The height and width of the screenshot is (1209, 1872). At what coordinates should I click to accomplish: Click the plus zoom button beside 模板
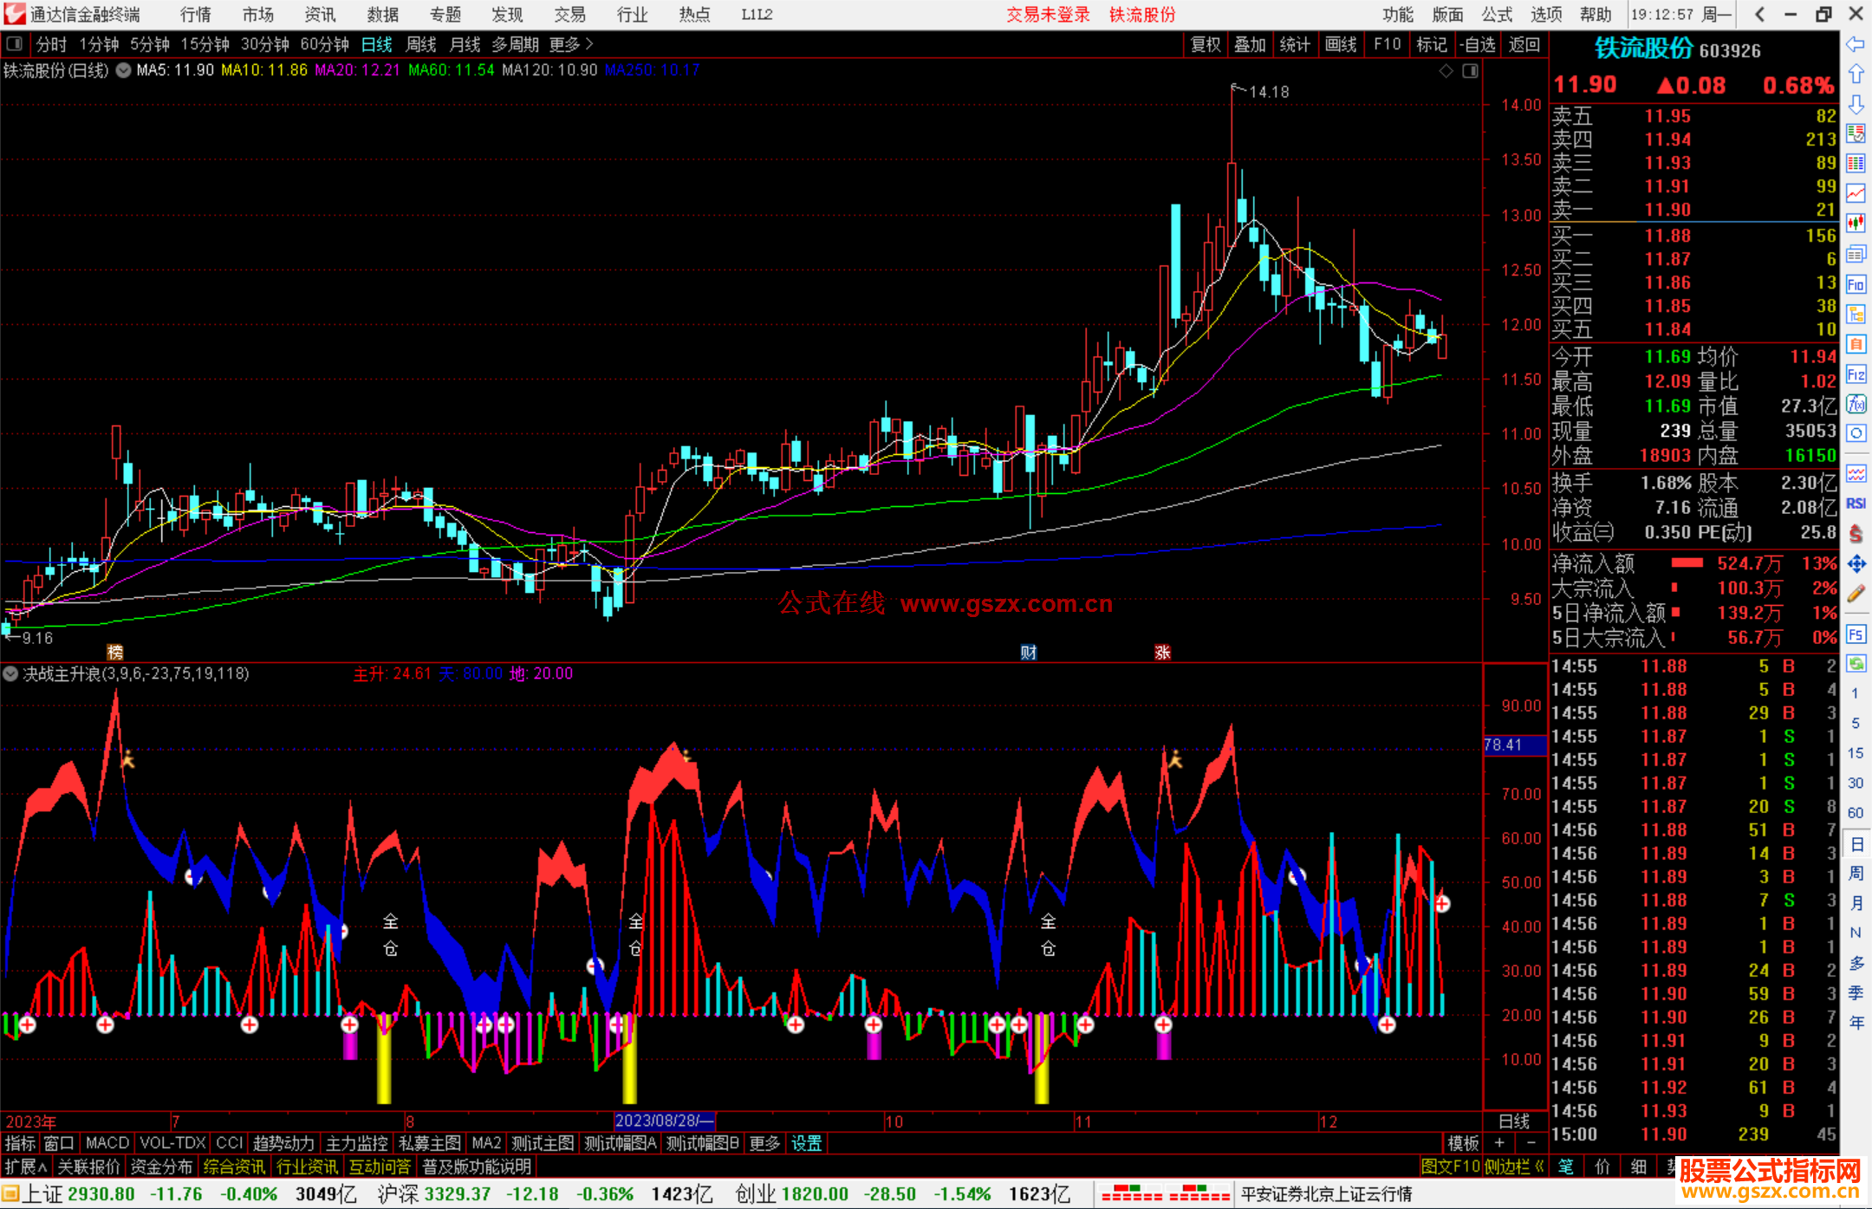coord(1499,1143)
